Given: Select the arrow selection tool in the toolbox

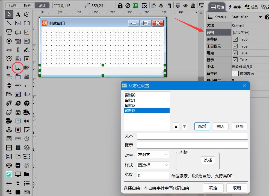Looking at the screenshot, I should pos(9,14).
